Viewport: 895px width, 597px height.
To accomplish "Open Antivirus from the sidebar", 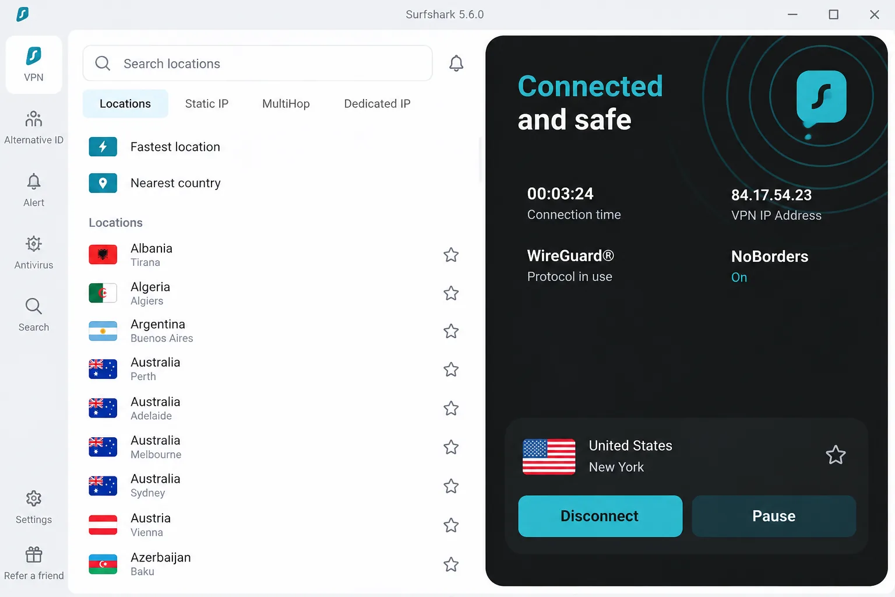I will tap(34, 252).
